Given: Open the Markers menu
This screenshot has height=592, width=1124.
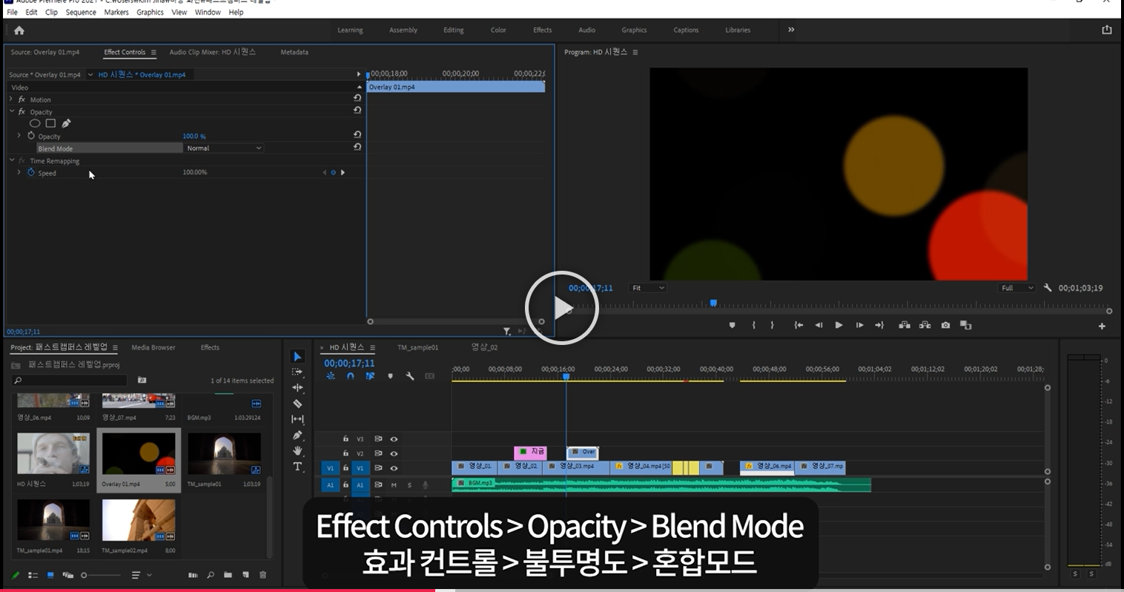Looking at the screenshot, I should point(116,12).
